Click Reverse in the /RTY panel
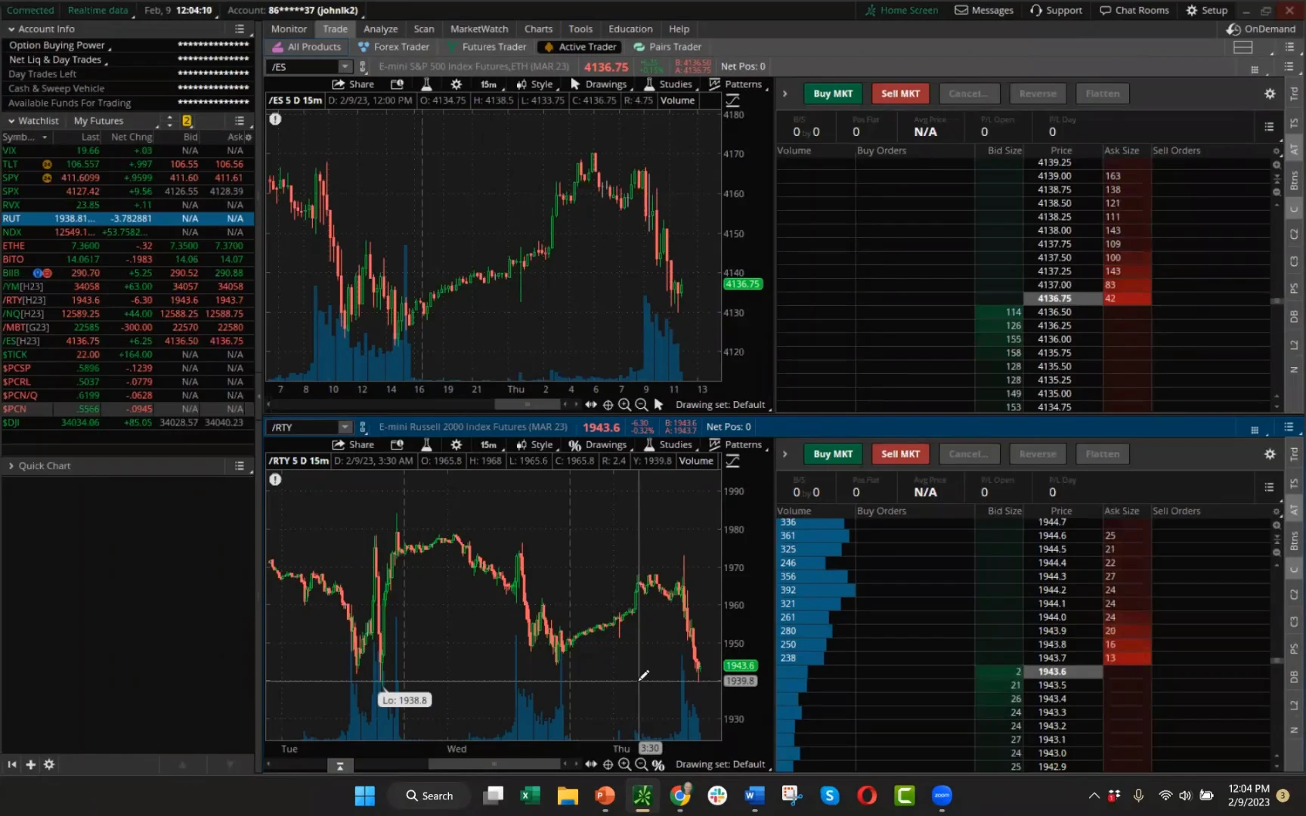This screenshot has width=1306, height=816. coord(1038,454)
